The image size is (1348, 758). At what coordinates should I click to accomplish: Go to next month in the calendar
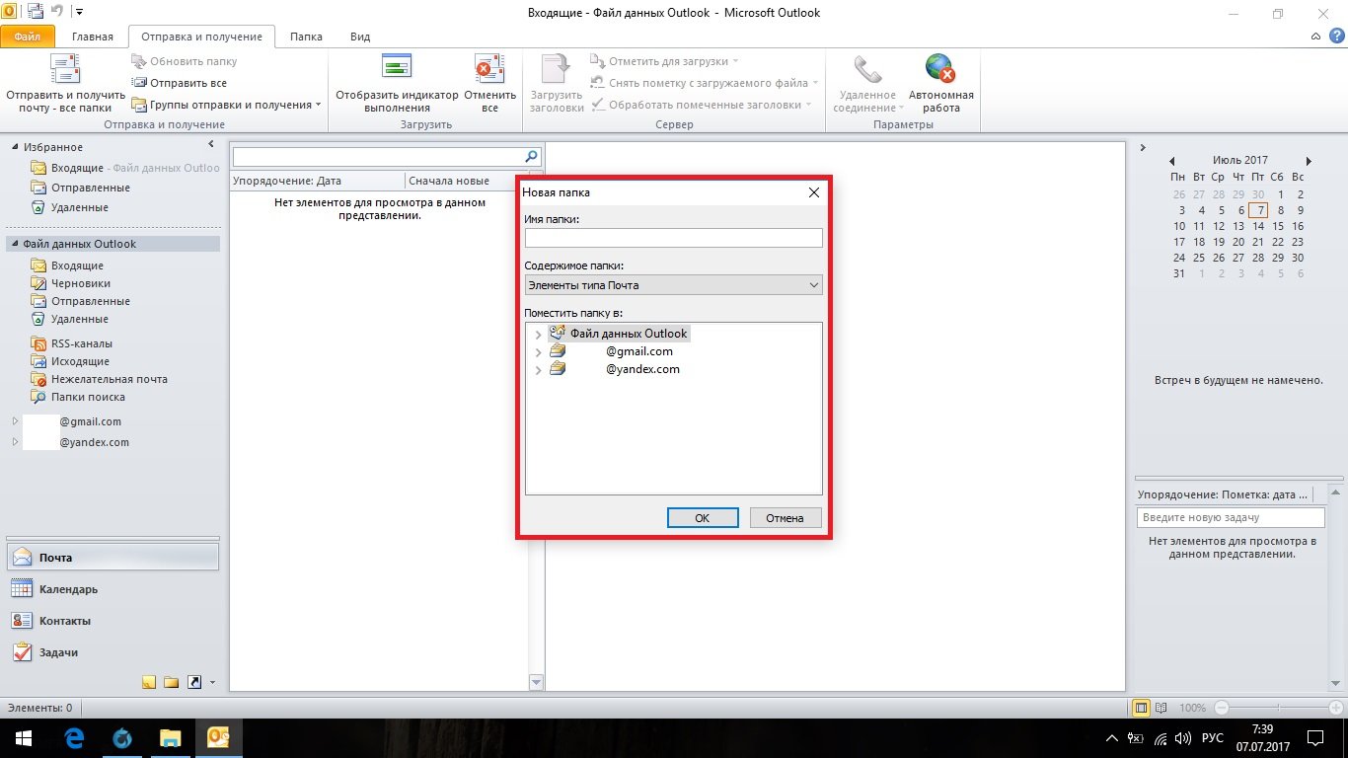coord(1309,161)
